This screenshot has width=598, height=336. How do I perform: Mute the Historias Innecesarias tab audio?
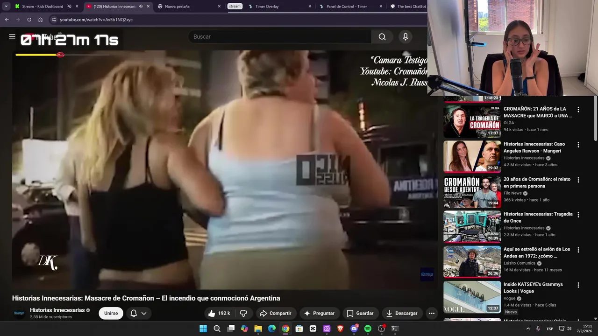click(x=141, y=7)
